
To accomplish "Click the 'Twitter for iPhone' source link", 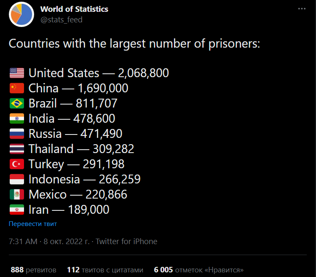I will coord(126,242).
